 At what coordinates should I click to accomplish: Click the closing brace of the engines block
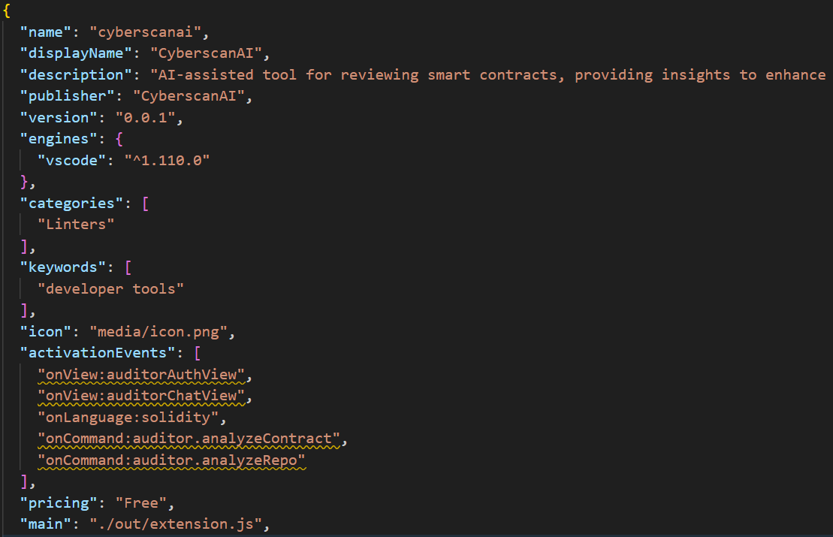24,183
